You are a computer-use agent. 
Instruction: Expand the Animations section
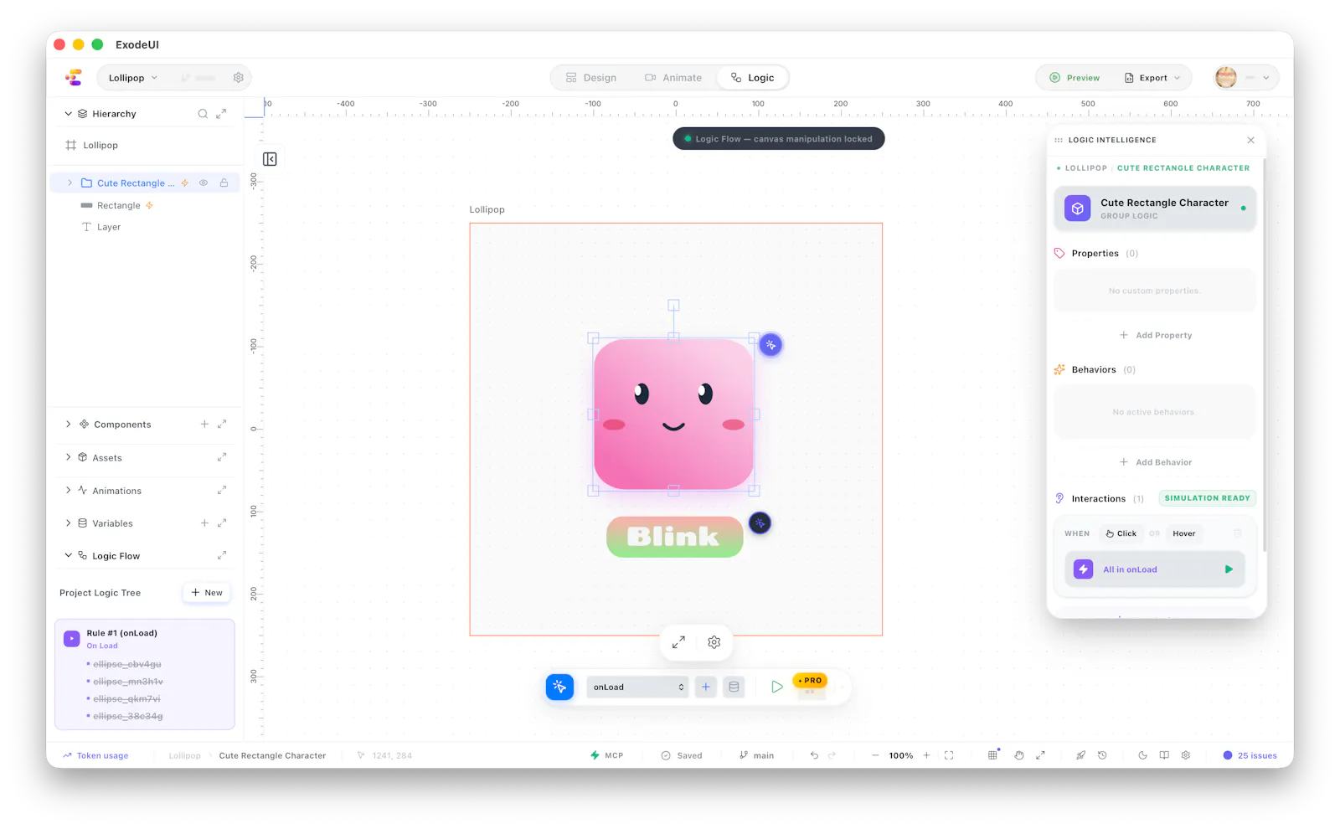(x=69, y=491)
